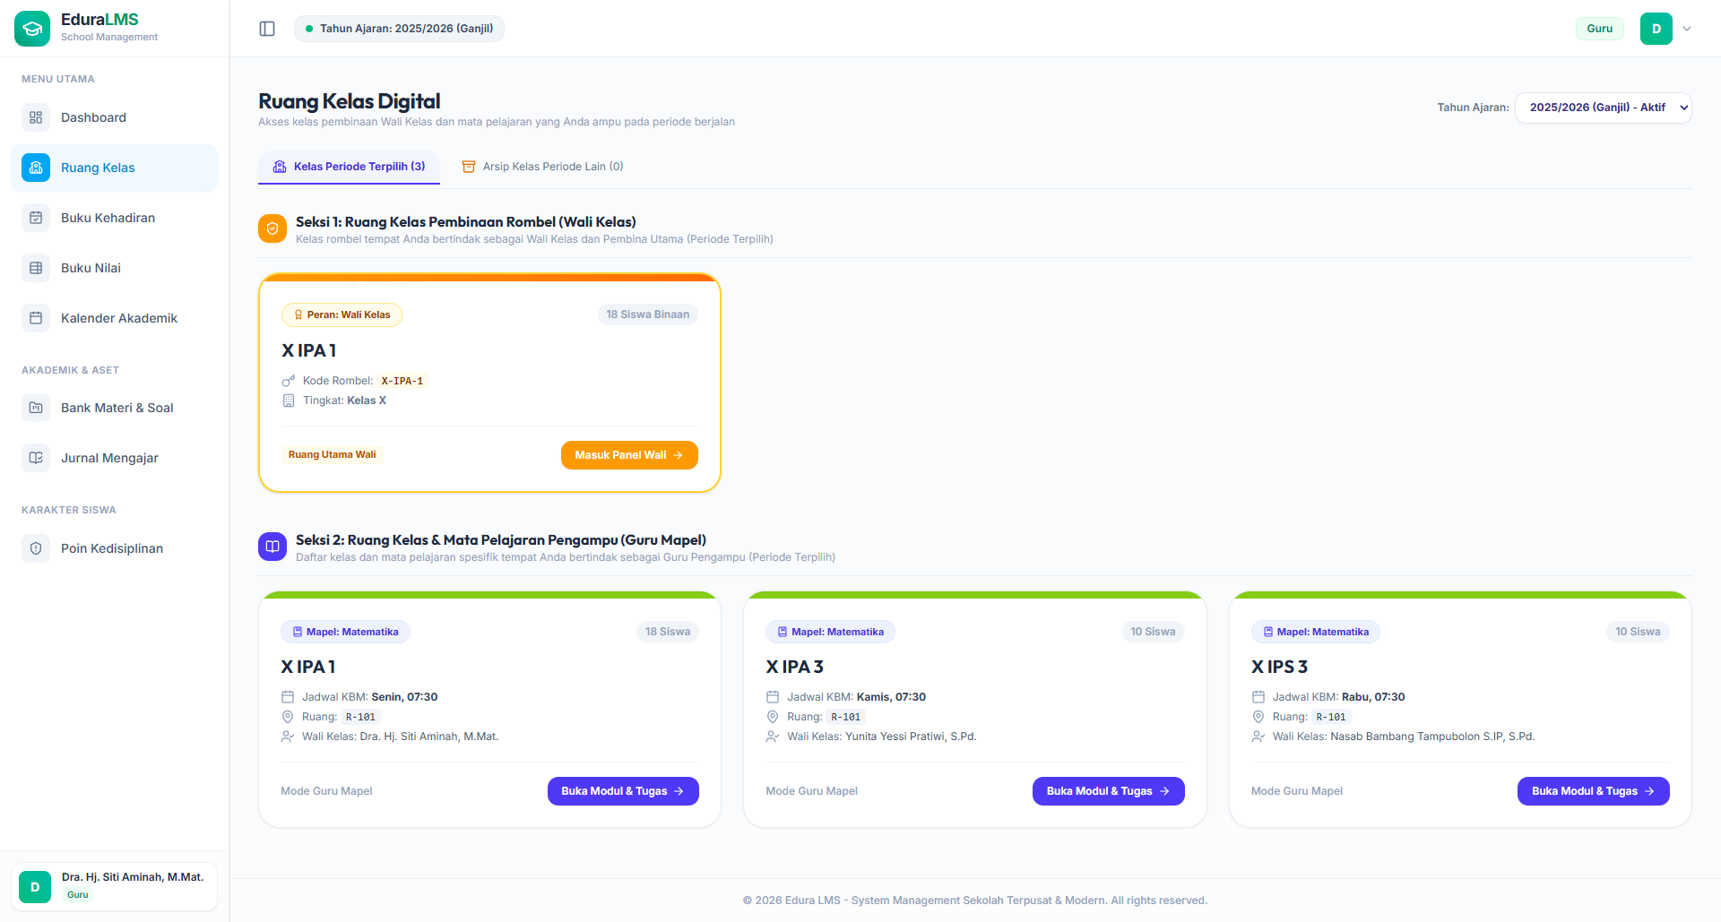Click the Bank Materi & Soal folder icon

coord(36,408)
